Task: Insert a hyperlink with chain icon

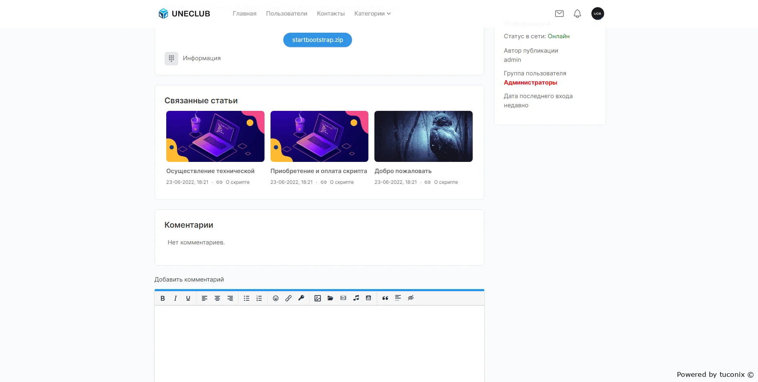Action: tap(288, 298)
